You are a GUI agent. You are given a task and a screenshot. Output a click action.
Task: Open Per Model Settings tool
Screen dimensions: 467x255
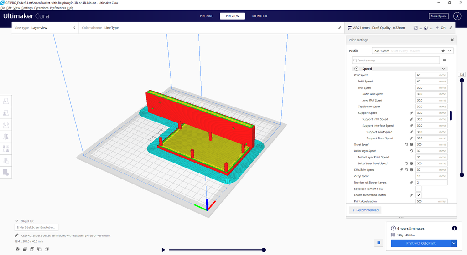(x=5, y=148)
